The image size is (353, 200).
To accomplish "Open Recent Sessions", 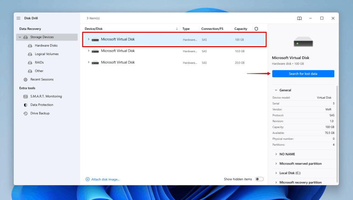I will click(x=41, y=79).
